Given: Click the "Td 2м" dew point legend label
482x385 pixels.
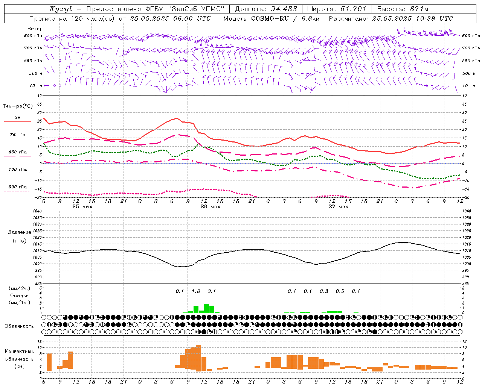Looking at the screenshot, I should [x=18, y=135].
